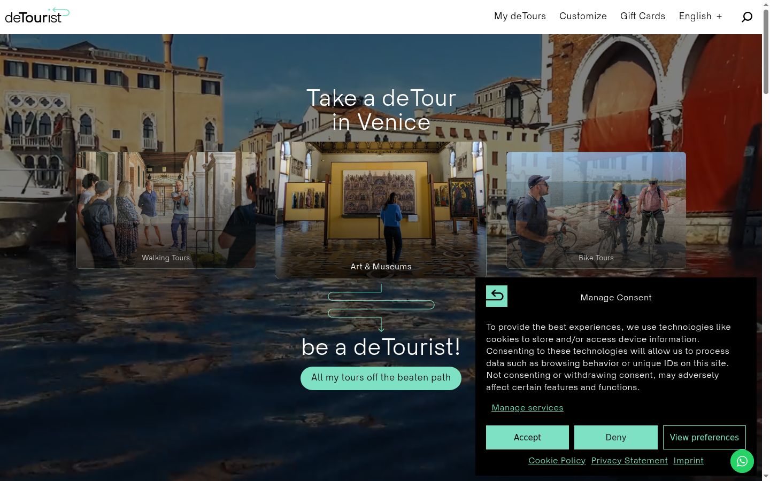Open the Cookie Policy link
Viewport: 770px width, 481px height.
pyautogui.click(x=557, y=461)
